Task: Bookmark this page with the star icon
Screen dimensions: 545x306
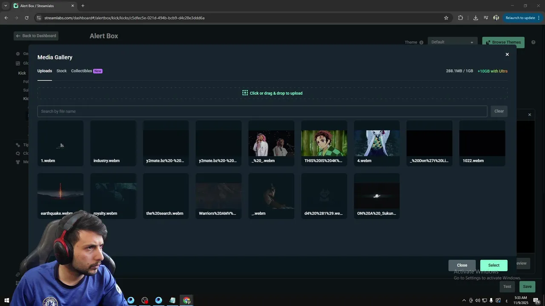Action: point(446,18)
